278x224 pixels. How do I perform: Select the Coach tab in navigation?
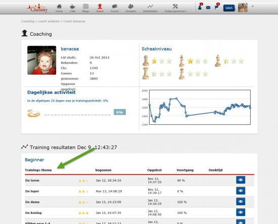click(x=100, y=8)
